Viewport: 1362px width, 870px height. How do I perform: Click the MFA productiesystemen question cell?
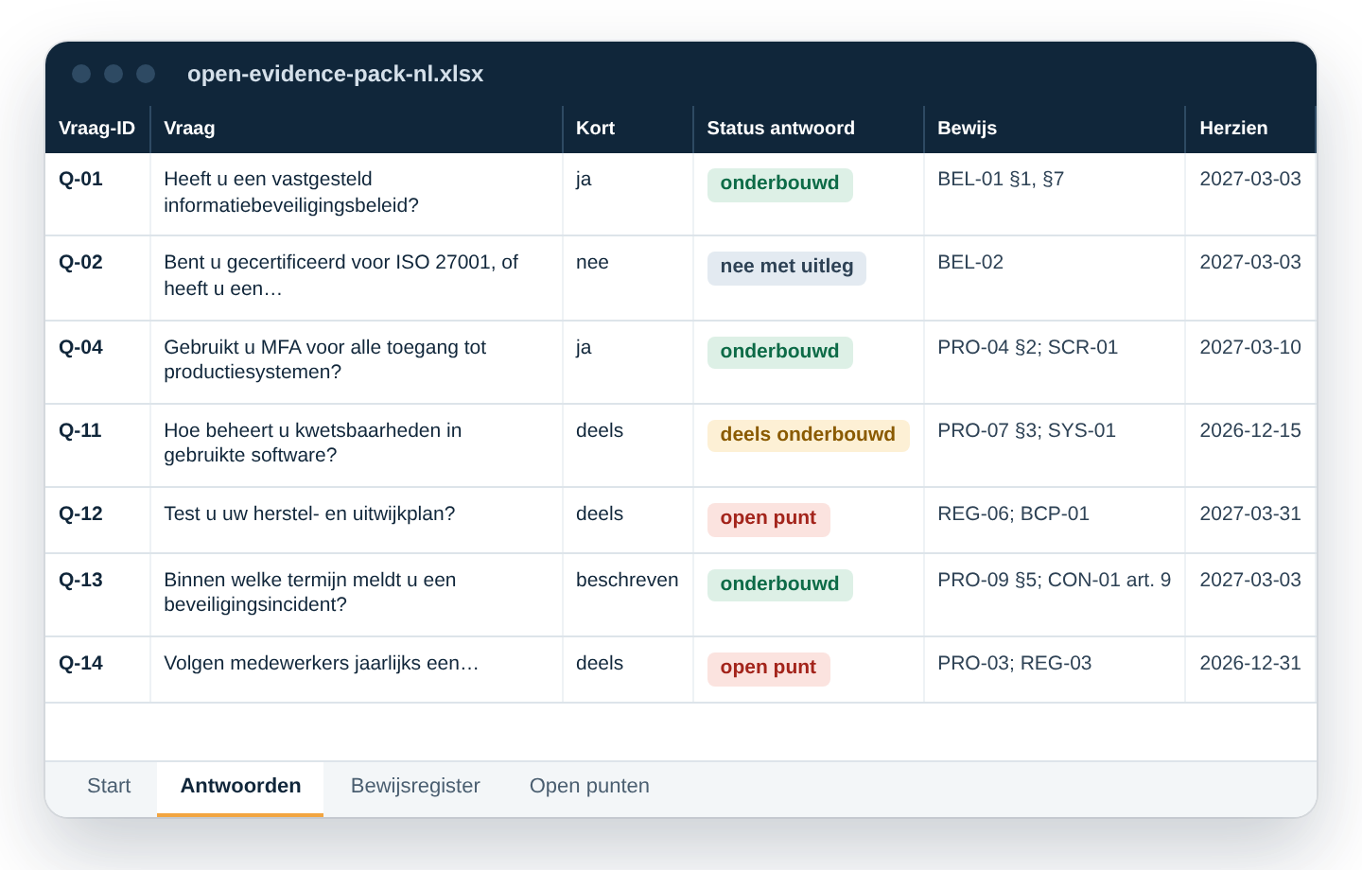pyautogui.click(x=357, y=362)
